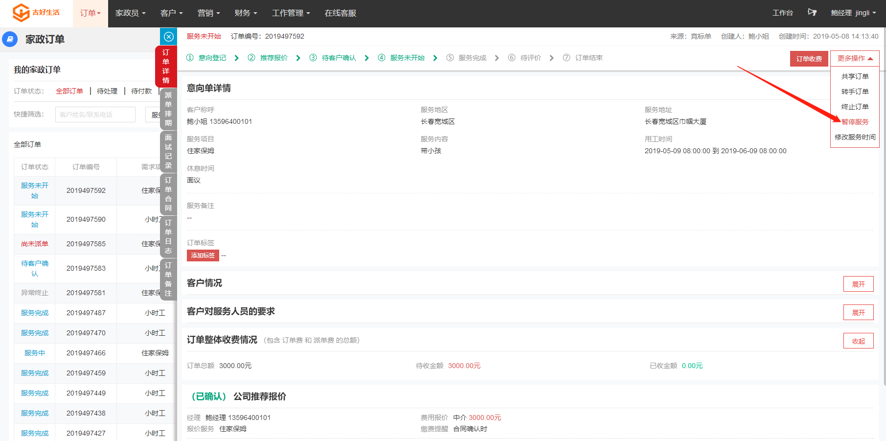Click step 3 待客户确认 in progress bar
Viewport: 886px width, 441px height.
pos(333,58)
